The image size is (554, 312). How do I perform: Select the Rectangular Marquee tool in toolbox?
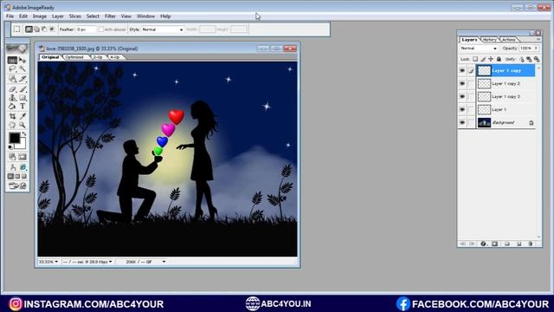tap(12, 61)
